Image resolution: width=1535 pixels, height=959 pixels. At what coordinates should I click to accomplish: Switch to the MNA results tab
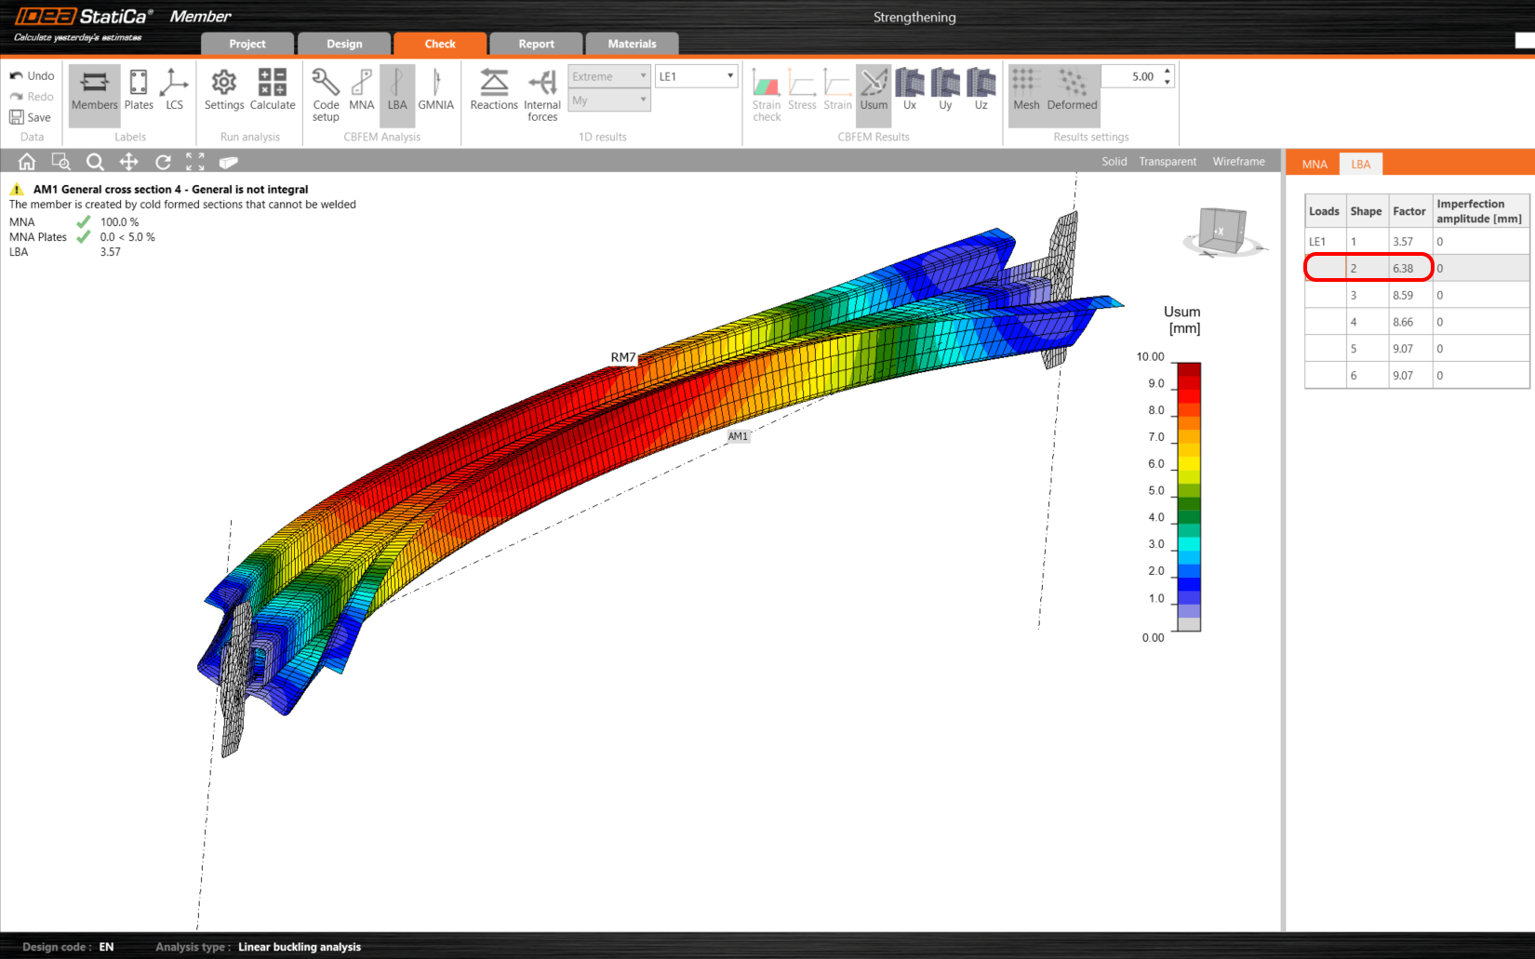click(x=1314, y=165)
